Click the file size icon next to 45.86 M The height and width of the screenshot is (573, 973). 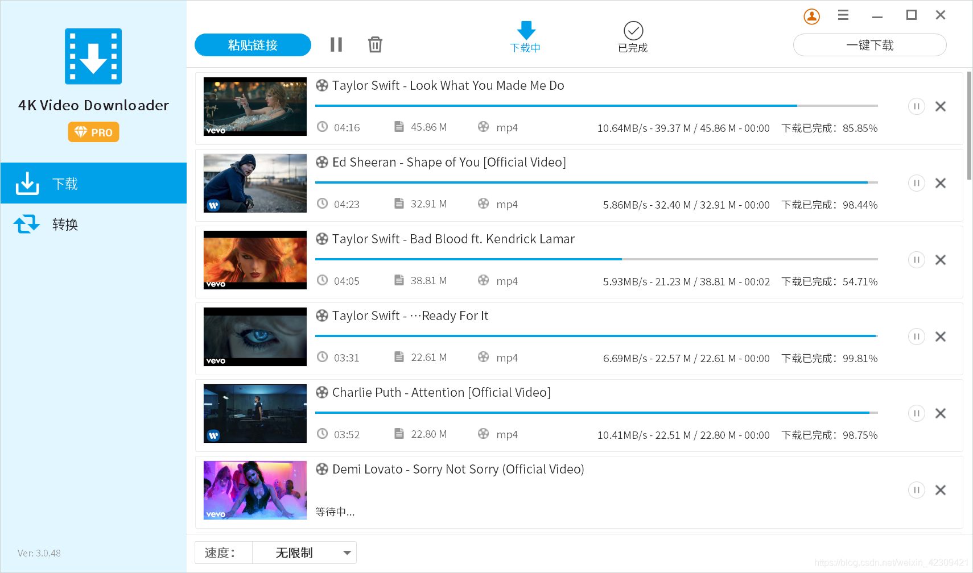tap(399, 126)
